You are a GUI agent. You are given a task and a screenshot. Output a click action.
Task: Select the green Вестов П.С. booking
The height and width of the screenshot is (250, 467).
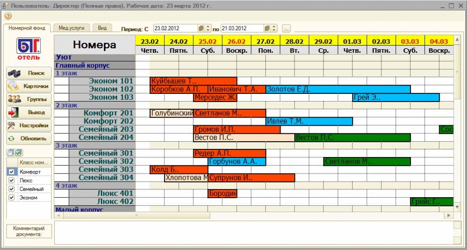[353, 138]
